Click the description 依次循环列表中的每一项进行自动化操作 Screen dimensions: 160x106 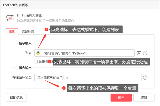pos(46,21)
